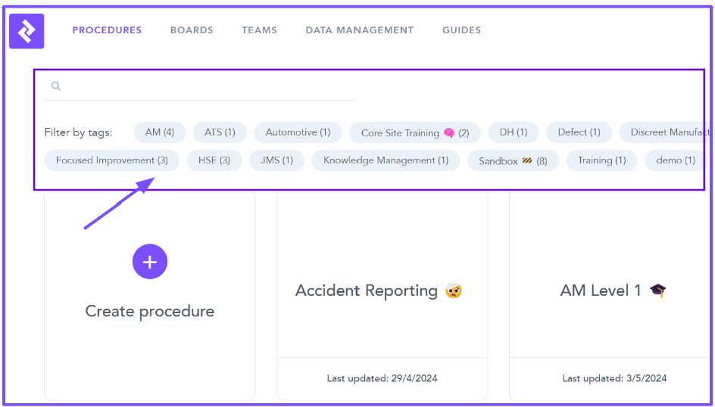
Task: Enable the Automotive (1) tag filter
Action: click(x=298, y=132)
